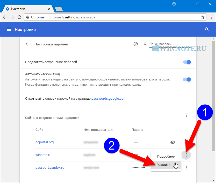This screenshot has width=216, height=183.
Task: Go back with the browser back arrow
Action: 5,17
